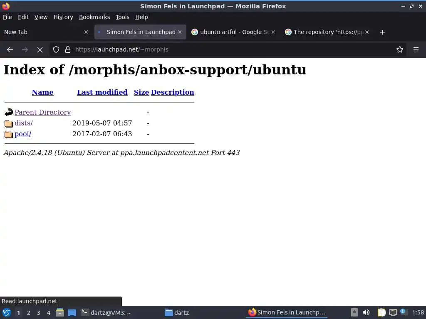Open the Edit menu
This screenshot has width=426, height=319.
coord(23,17)
